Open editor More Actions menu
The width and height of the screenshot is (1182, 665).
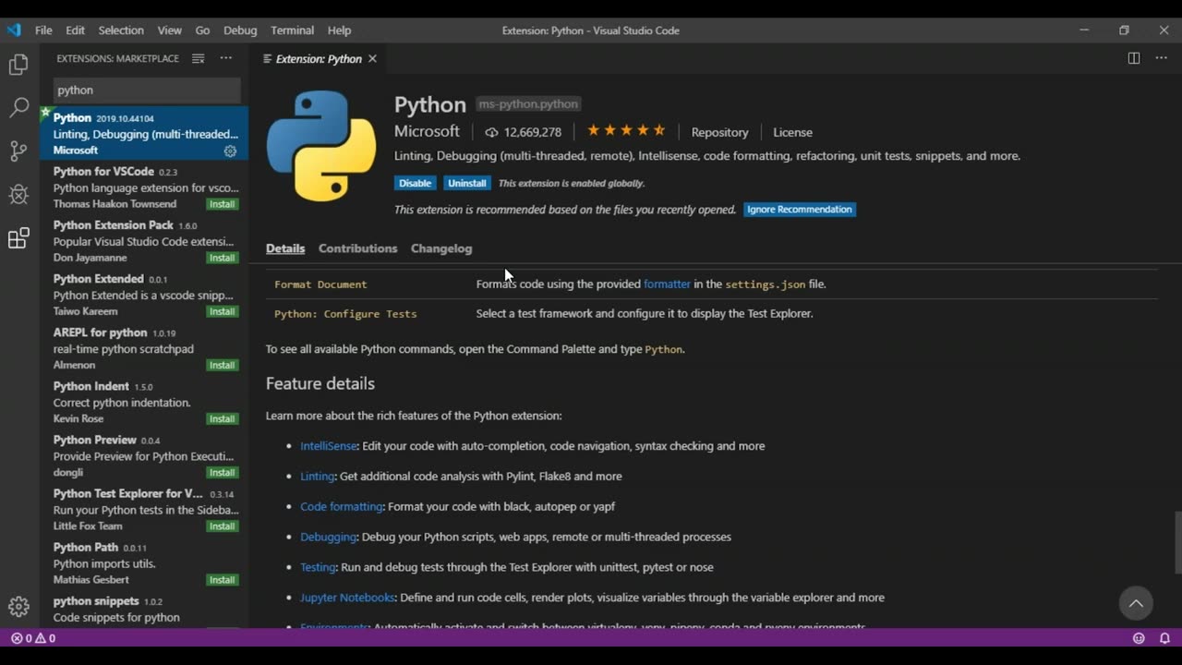pyautogui.click(x=1161, y=58)
